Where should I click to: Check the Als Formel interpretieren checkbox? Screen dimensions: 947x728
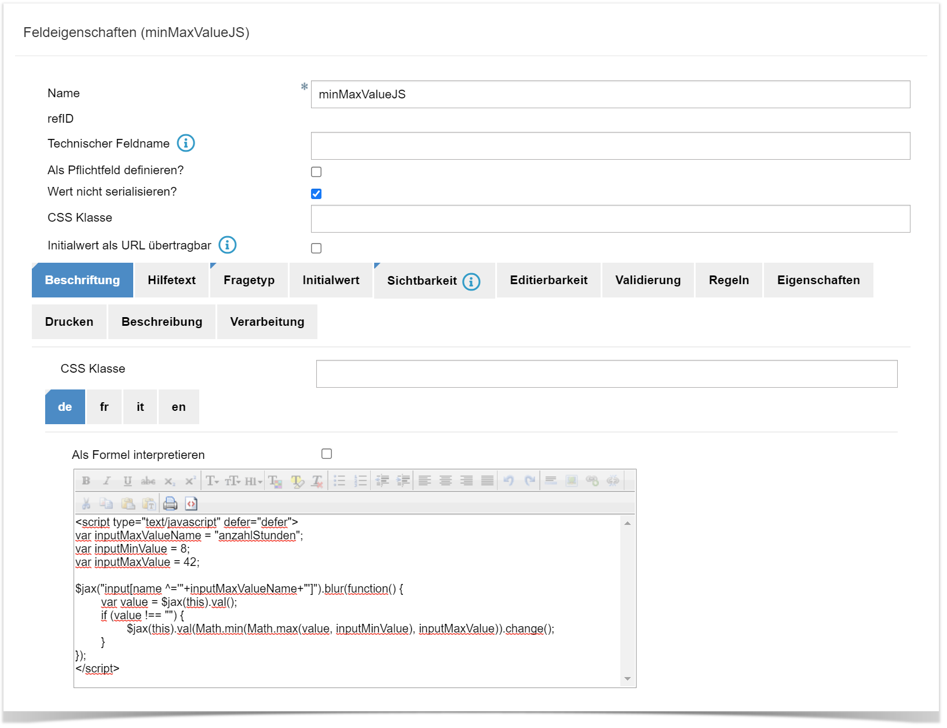327,454
